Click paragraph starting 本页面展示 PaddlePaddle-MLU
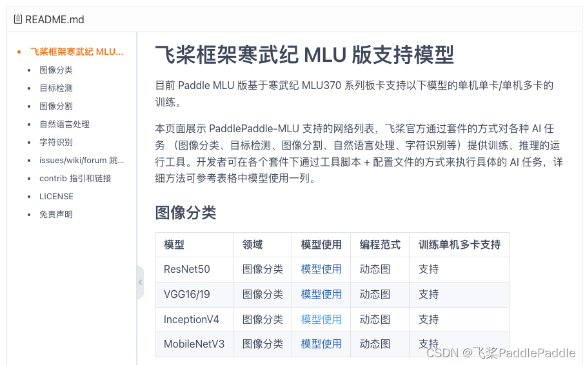Viewport: 585px width, 365px height. click(x=359, y=153)
